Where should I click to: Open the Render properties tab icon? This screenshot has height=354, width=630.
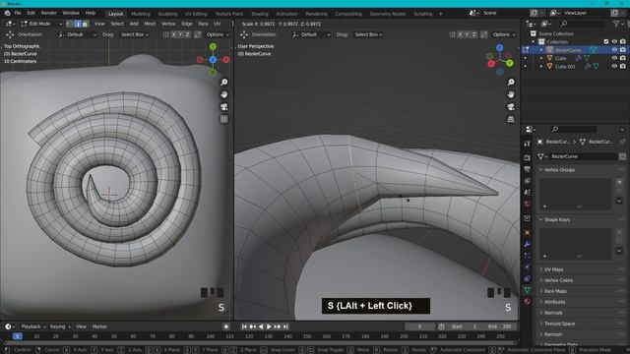coord(528,157)
